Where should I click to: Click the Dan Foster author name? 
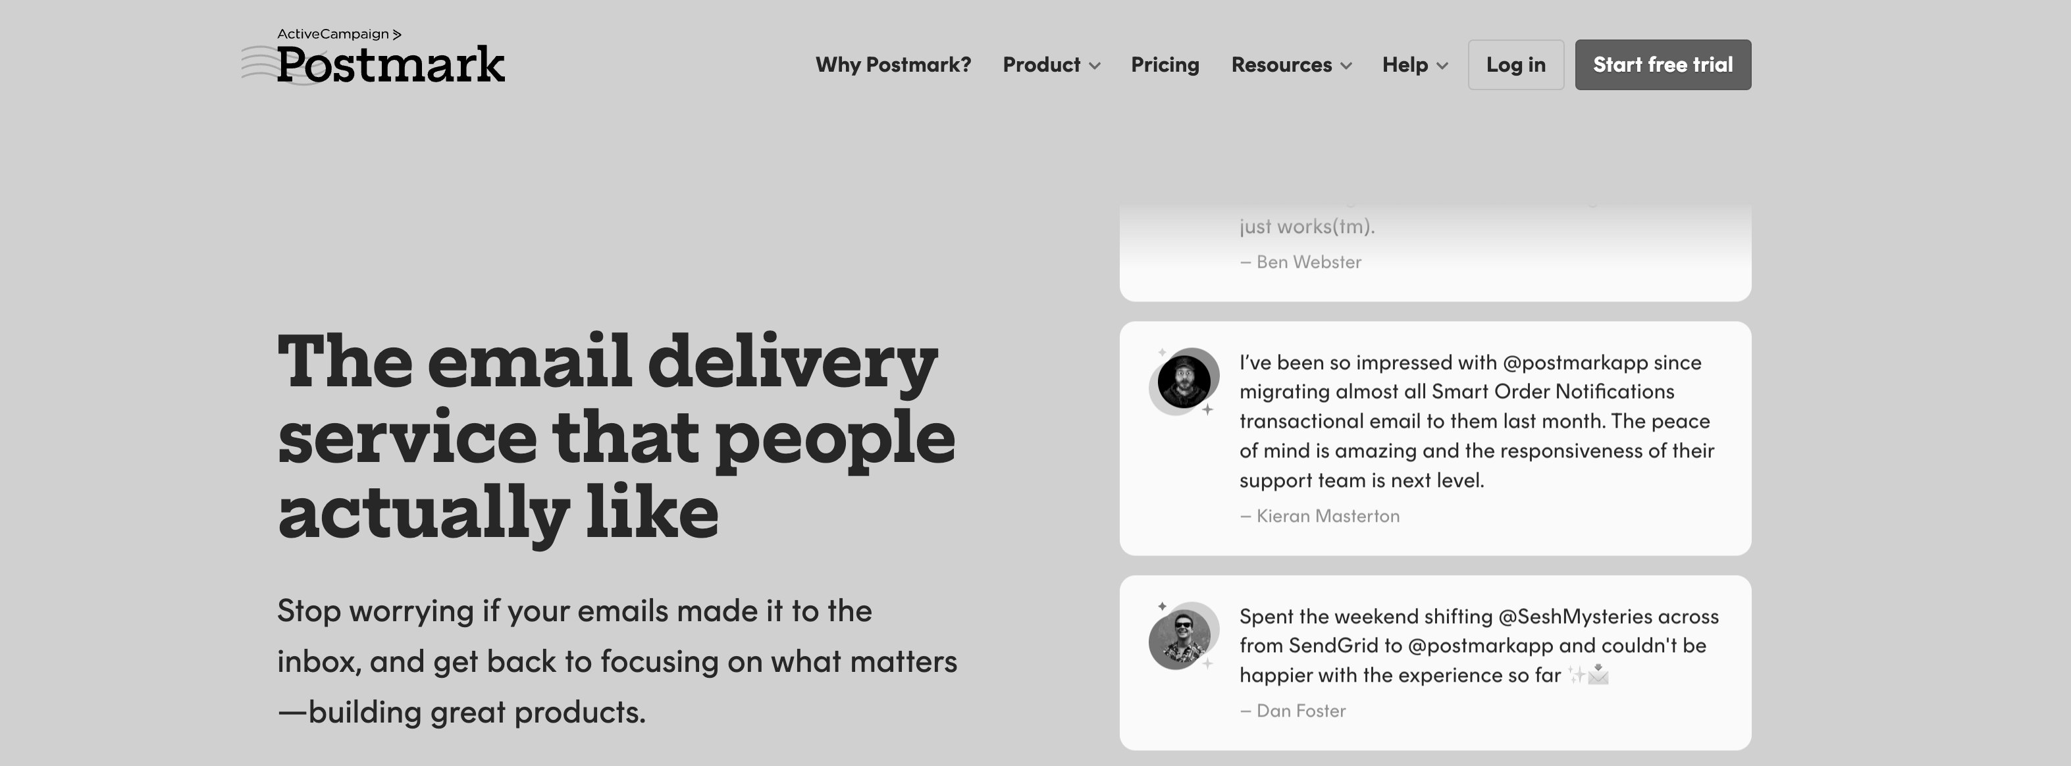point(1301,711)
